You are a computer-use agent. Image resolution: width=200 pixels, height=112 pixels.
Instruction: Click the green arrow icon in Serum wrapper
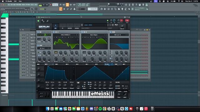point(38,21)
